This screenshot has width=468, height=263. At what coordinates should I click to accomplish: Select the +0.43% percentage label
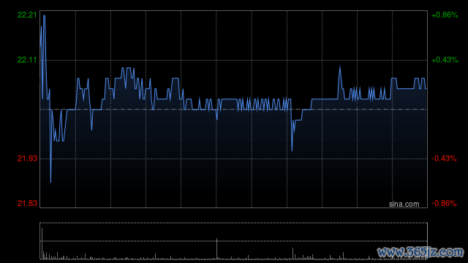point(445,60)
